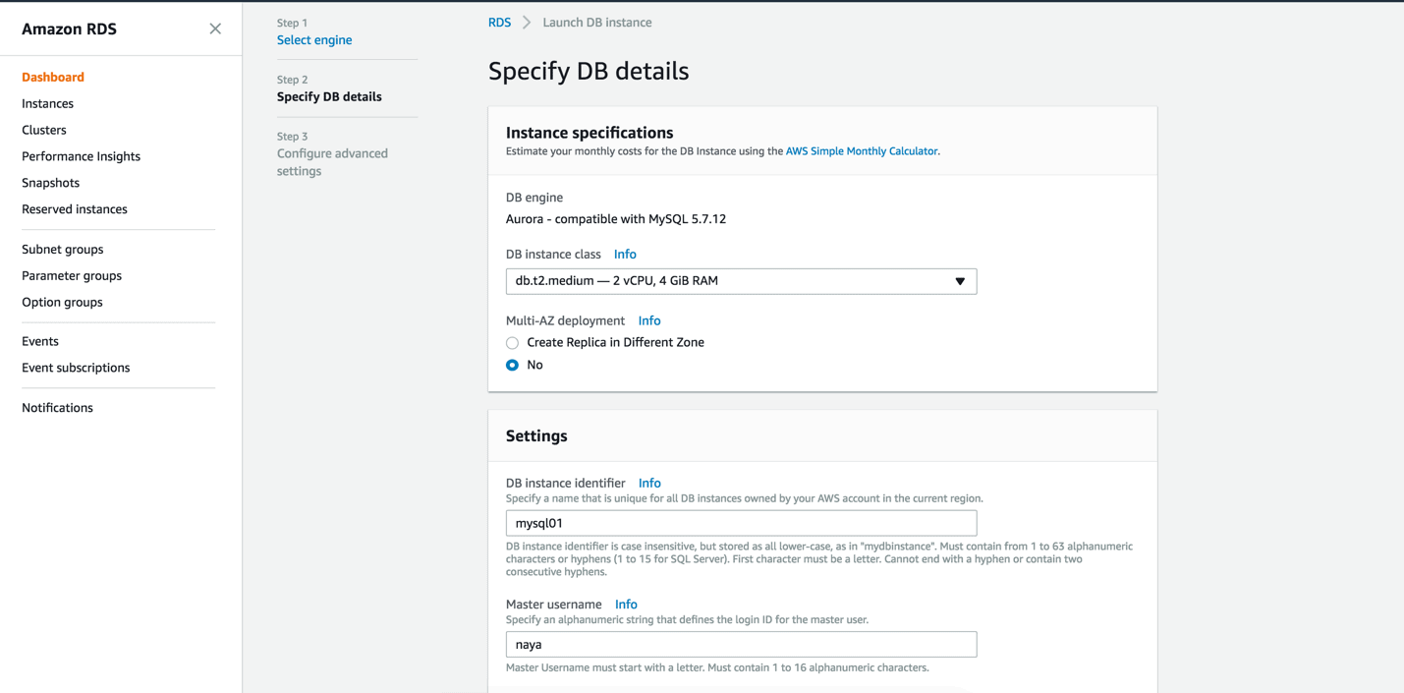Go to Instances in the sidebar
Screen dimensions: 1404x693
(47, 103)
